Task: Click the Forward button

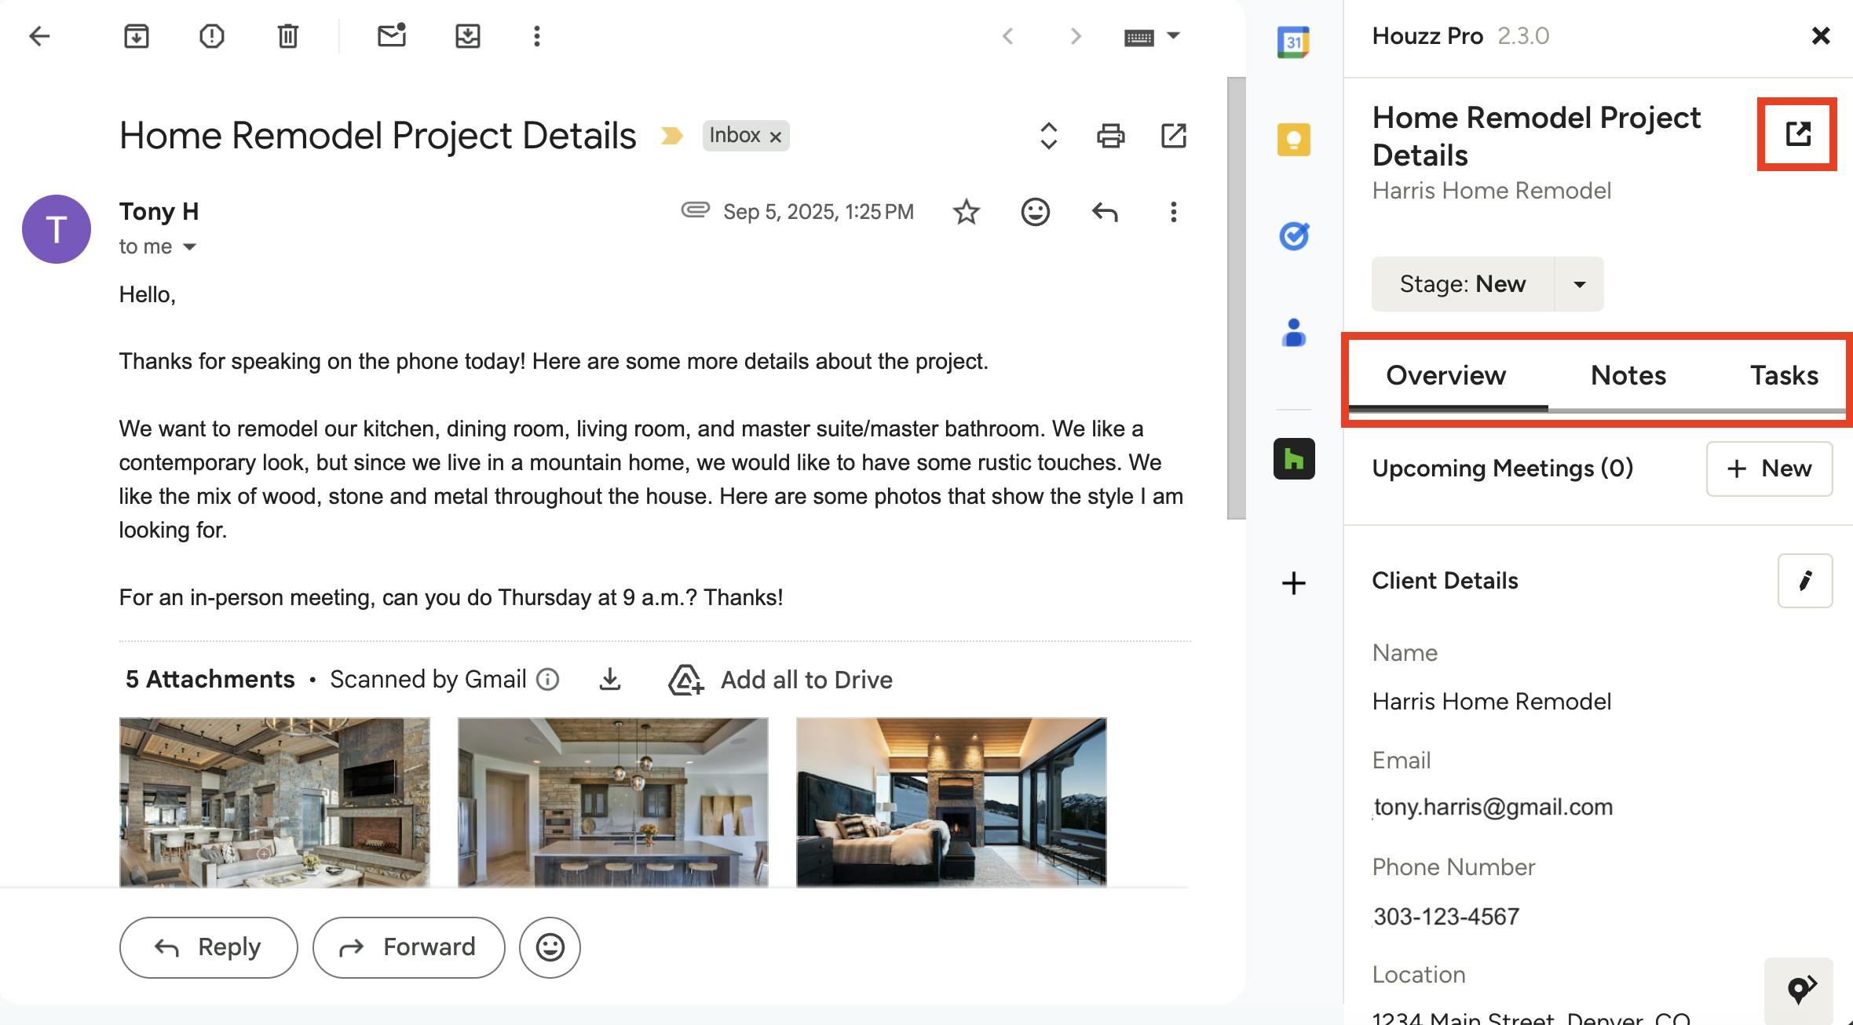Action: pos(408,947)
